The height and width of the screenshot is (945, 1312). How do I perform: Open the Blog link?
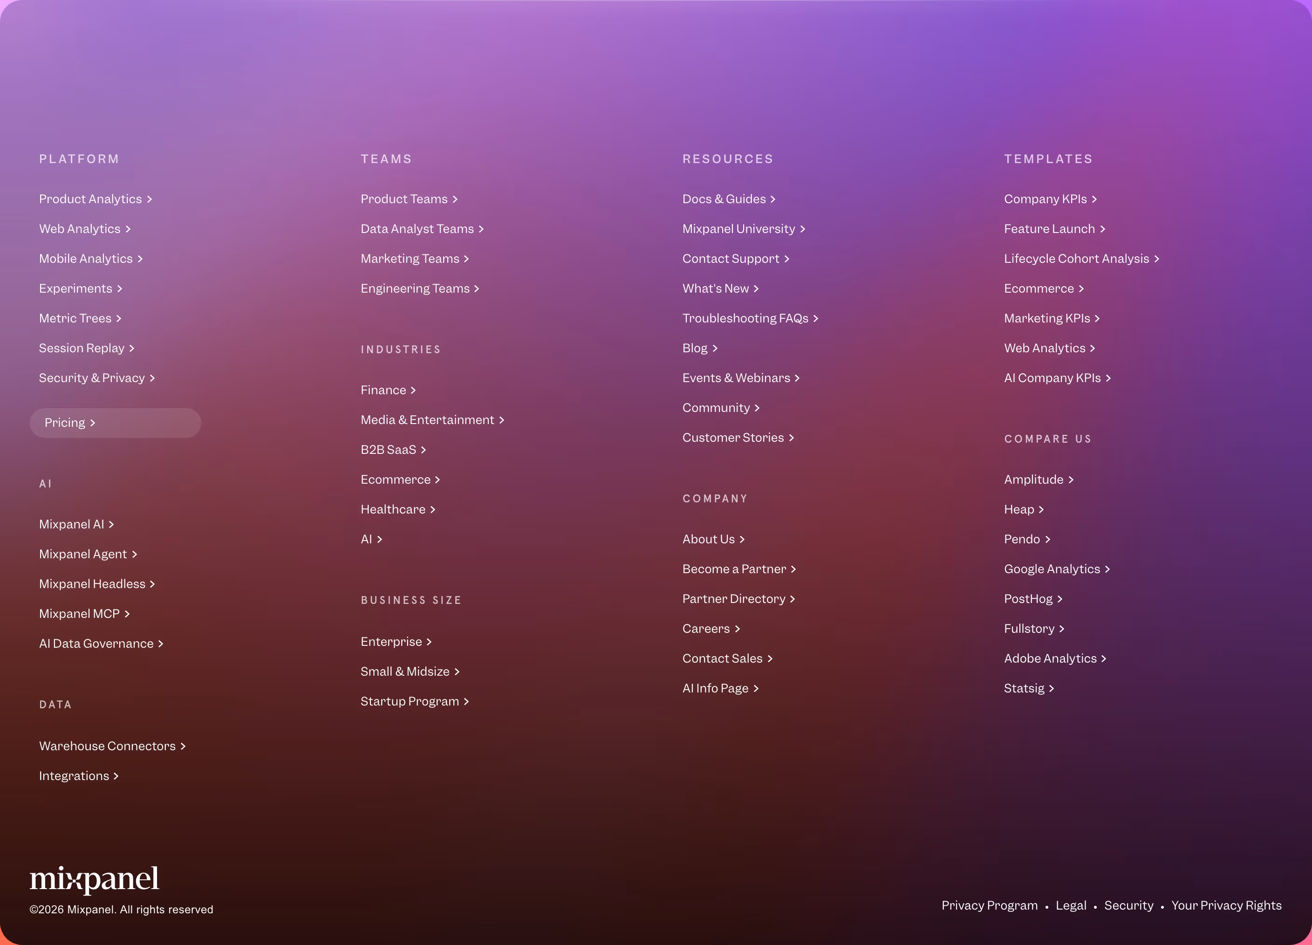700,348
